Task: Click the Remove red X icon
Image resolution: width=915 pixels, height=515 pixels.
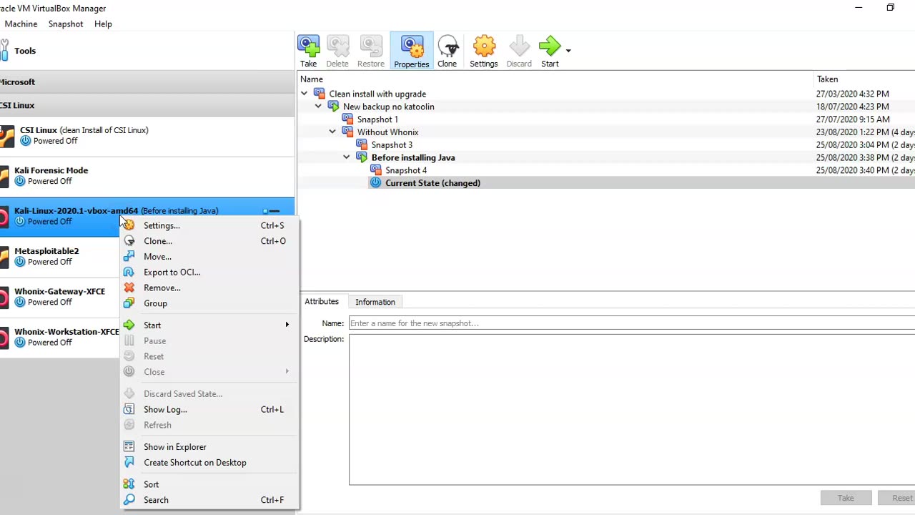Action: 129,288
